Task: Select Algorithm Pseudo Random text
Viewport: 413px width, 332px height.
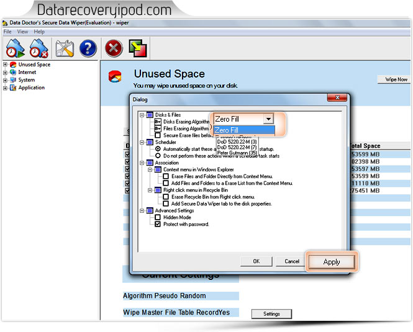Action: [x=165, y=295]
